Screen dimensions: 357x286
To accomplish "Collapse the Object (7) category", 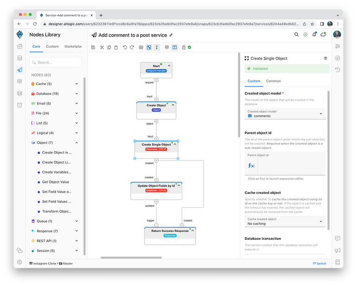I will [x=55, y=143].
